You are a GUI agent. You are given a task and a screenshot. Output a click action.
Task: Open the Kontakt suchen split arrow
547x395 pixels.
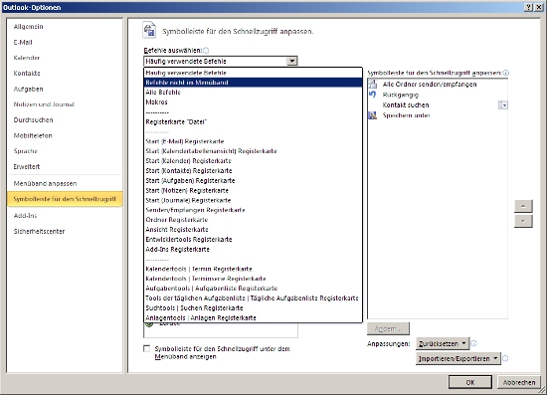[502, 105]
